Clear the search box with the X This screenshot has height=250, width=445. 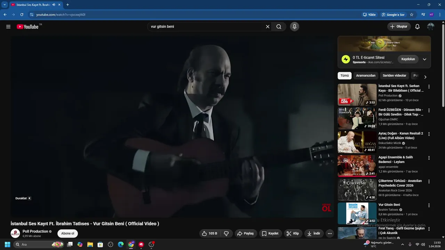(x=268, y=27)
